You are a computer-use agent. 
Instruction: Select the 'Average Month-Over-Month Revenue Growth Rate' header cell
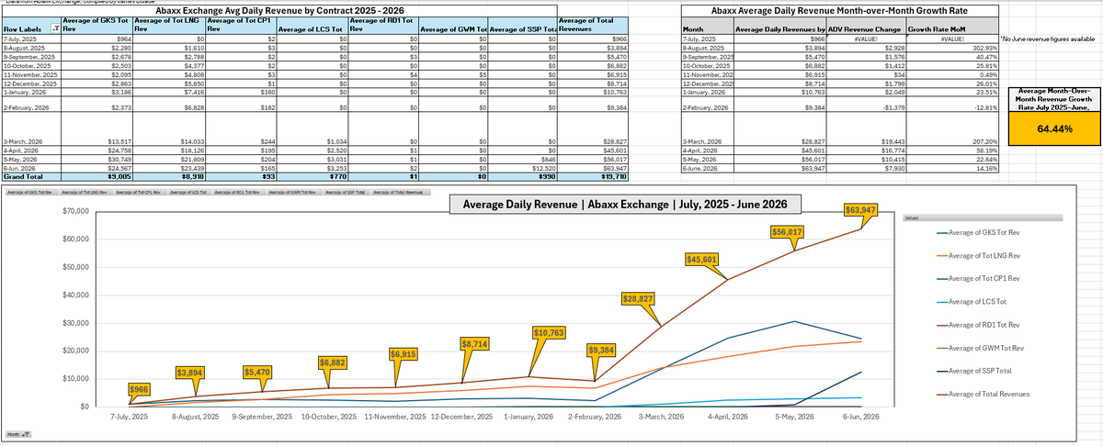[1053, 98]
